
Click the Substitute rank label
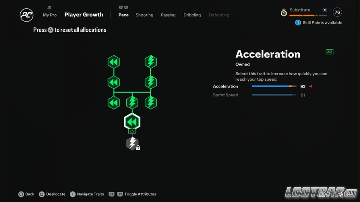click(x=300, y=10)
